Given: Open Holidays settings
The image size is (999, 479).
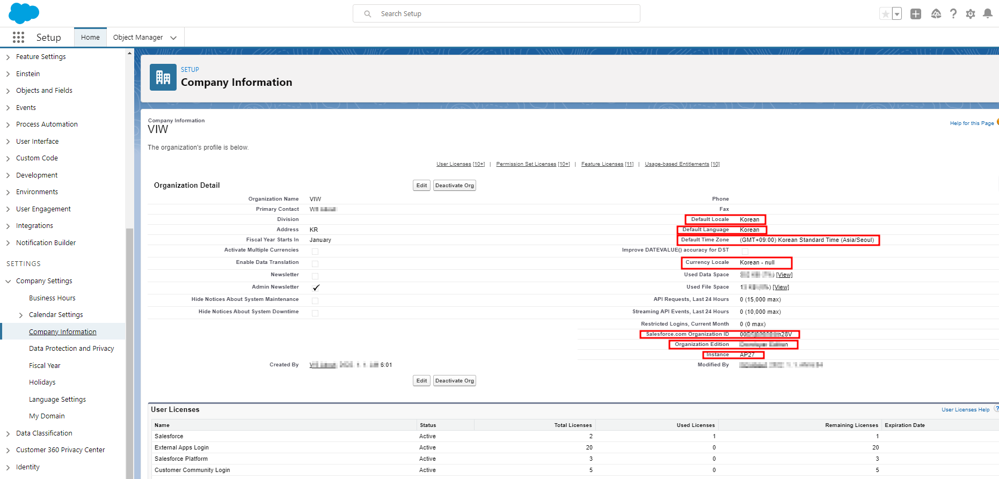Looking at the screenshot, I should [42, 382].
